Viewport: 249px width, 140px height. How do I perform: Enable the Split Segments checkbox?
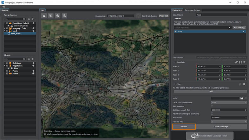coord(212,106)
